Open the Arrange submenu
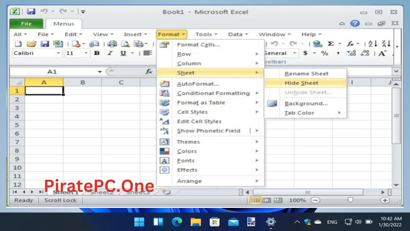The image size is (410, 231). (x=210, y=181)
